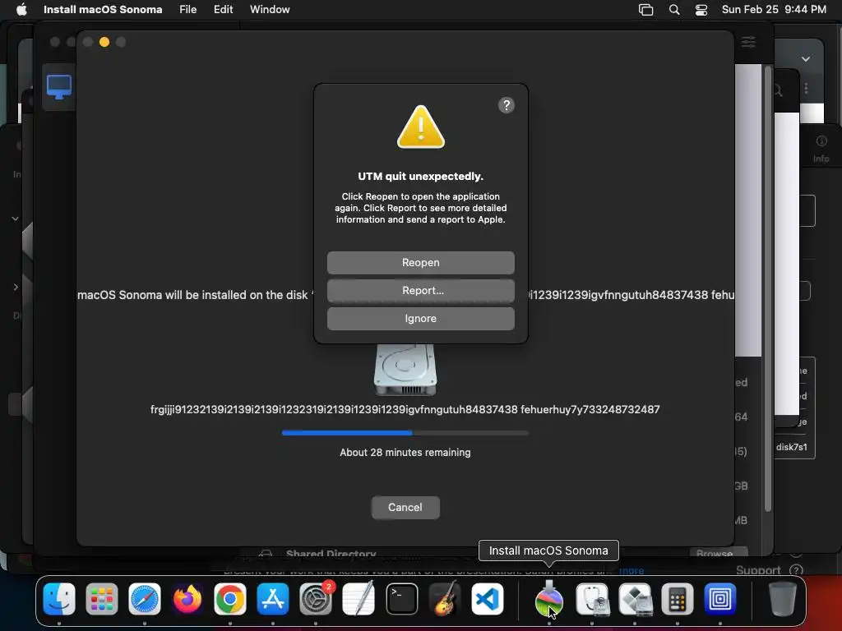Click the UTM quit unexpectedly heading

420,176
